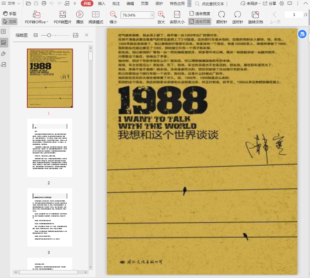Click the 旋转文档 rotate document tool
This screenshot has width=310, height=278.
click(x=255, y=17)
